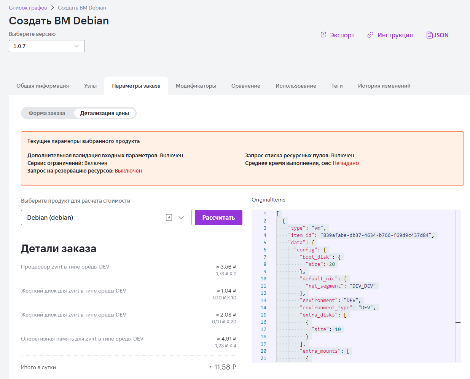Open the Debian (debian) product dropdown arrow
Screen dimensions: 470x379
point(181,217)
